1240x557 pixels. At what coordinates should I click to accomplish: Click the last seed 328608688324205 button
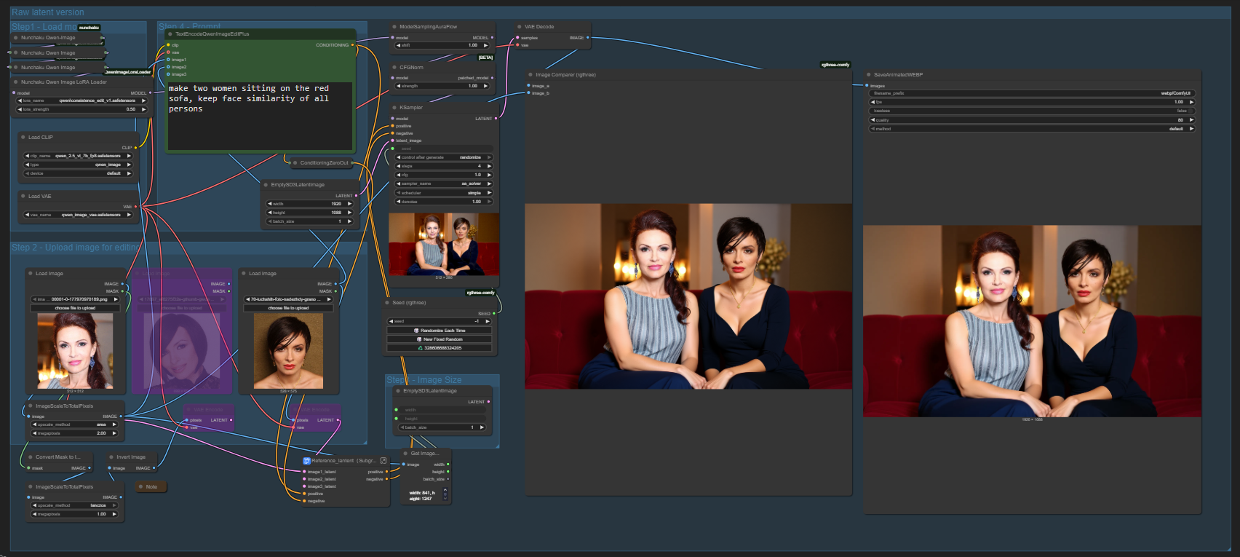(x=440, y=348)
